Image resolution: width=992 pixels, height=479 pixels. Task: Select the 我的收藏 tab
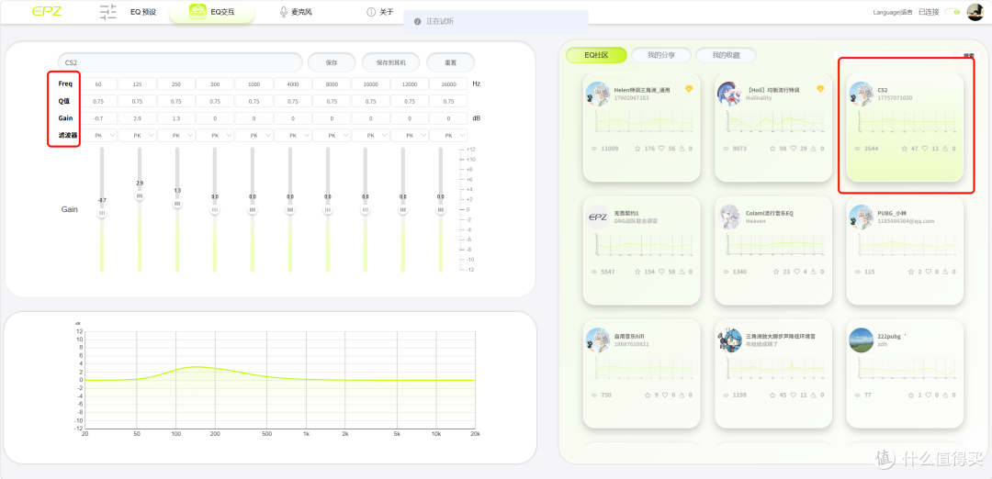tap(727, 55)
